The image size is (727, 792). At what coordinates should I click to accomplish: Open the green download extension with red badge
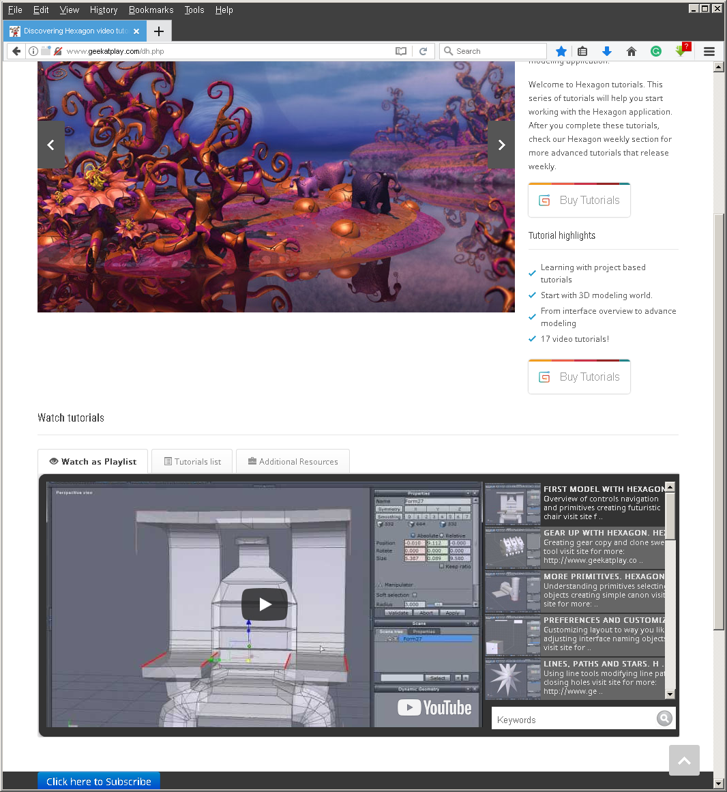point(681,50)
